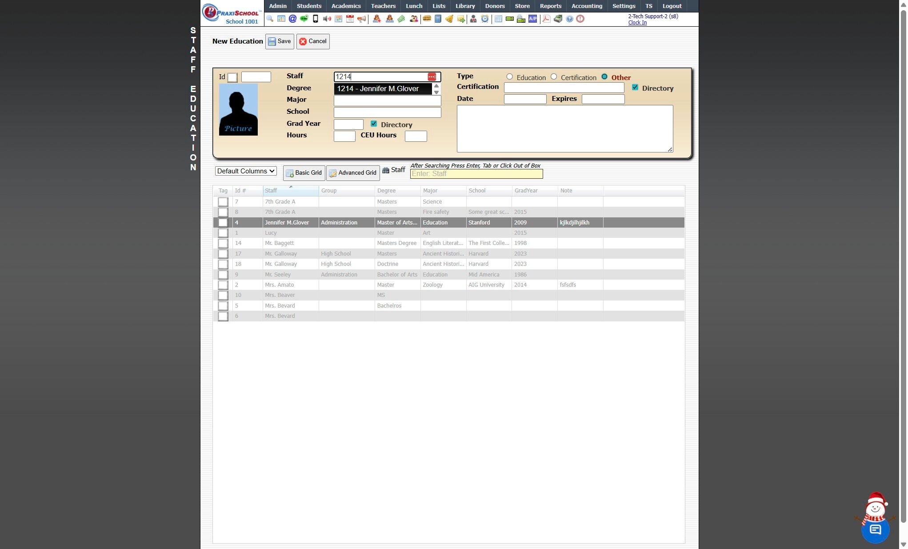Open the PDF document icon
This screenshot has width=908, height=549.
point(546,19)
